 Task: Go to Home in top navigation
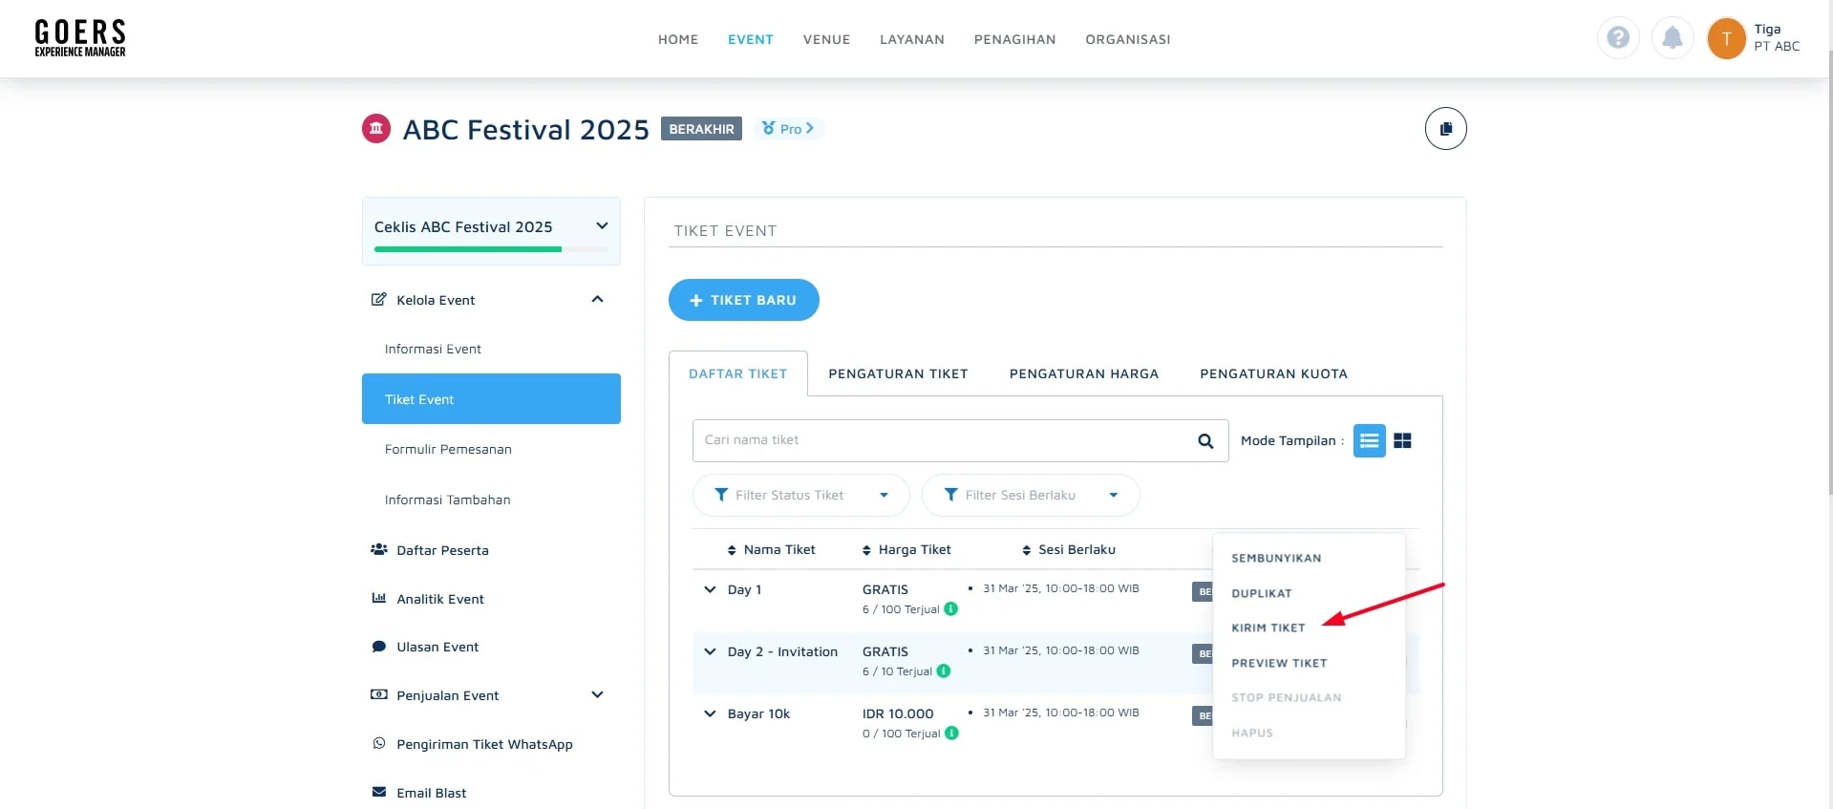point(678,39)
